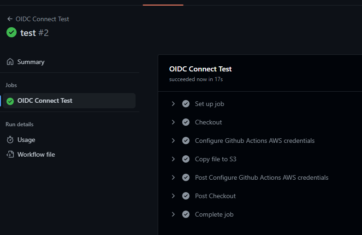Click the OIDC Connect Test job's green check

point(10,101)
